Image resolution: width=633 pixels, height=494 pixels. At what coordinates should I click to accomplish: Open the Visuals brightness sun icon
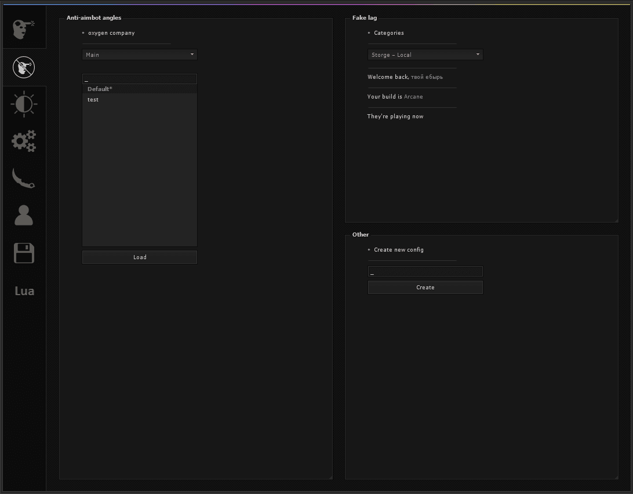pos(24,104)
